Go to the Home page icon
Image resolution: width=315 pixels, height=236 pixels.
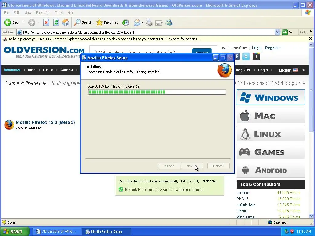(66, 22)
